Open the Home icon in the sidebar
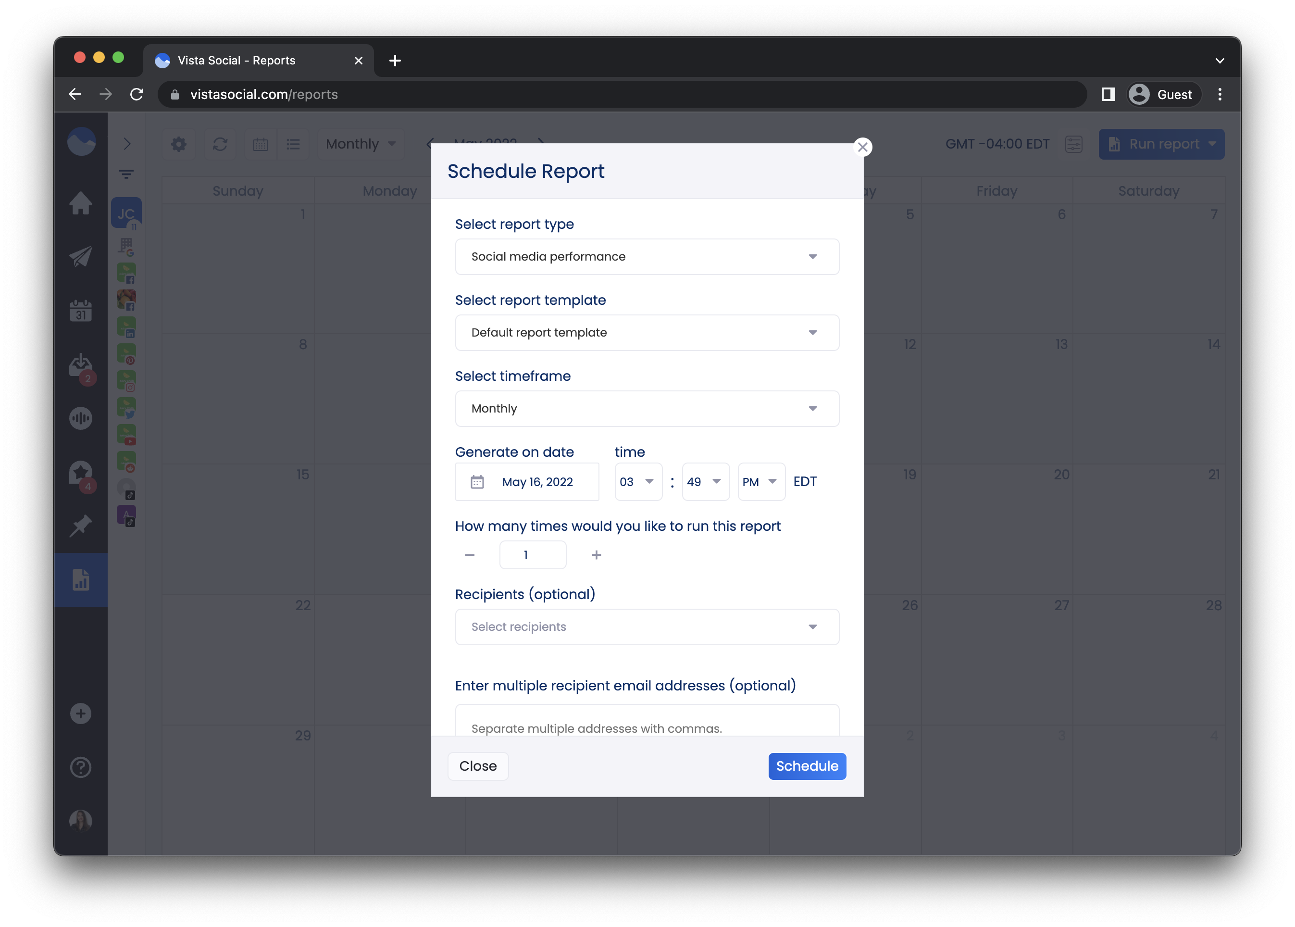The image size is (1295, 927). [80, 203]
